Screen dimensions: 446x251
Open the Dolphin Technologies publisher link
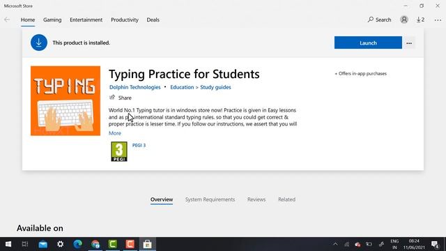134,87
